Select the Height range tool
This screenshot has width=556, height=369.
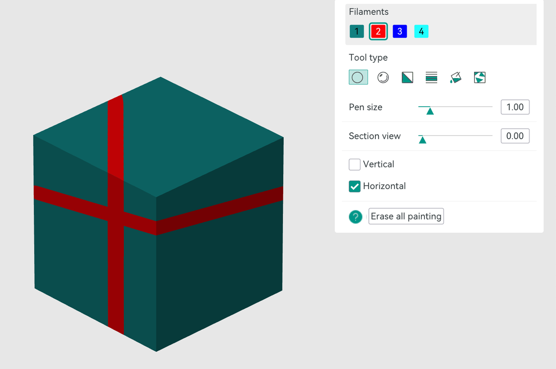point(431,77)
